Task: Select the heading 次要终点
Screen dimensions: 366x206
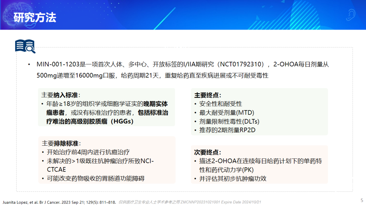Action: 207,152
